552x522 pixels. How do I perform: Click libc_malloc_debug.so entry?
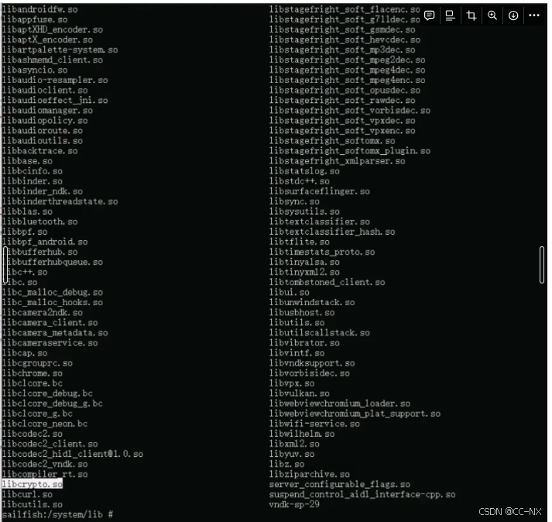(x=53, y=293)
